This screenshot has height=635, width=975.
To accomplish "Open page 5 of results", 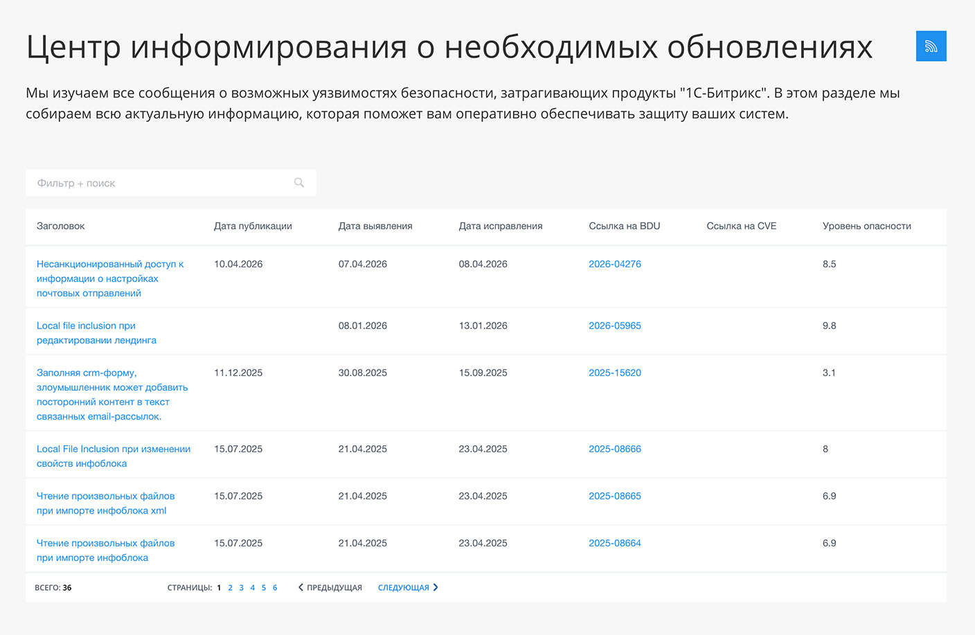I will pyautogui.click(x=264, y=588).
